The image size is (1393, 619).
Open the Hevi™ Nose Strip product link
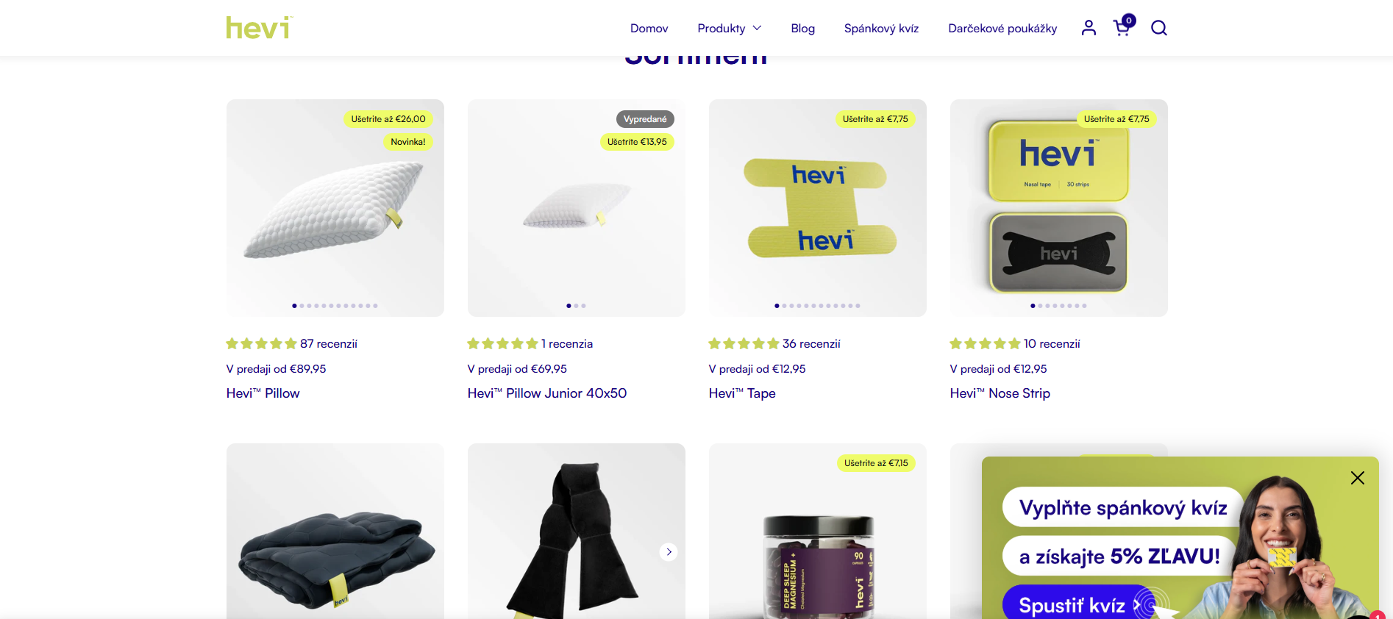pyautogui.click(x=1000, y=393)
